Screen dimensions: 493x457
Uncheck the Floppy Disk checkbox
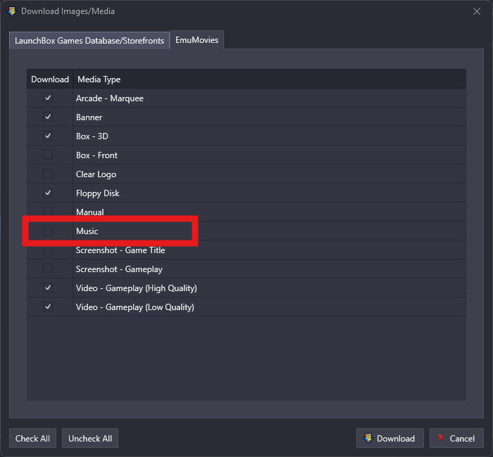tap(48, 193)
